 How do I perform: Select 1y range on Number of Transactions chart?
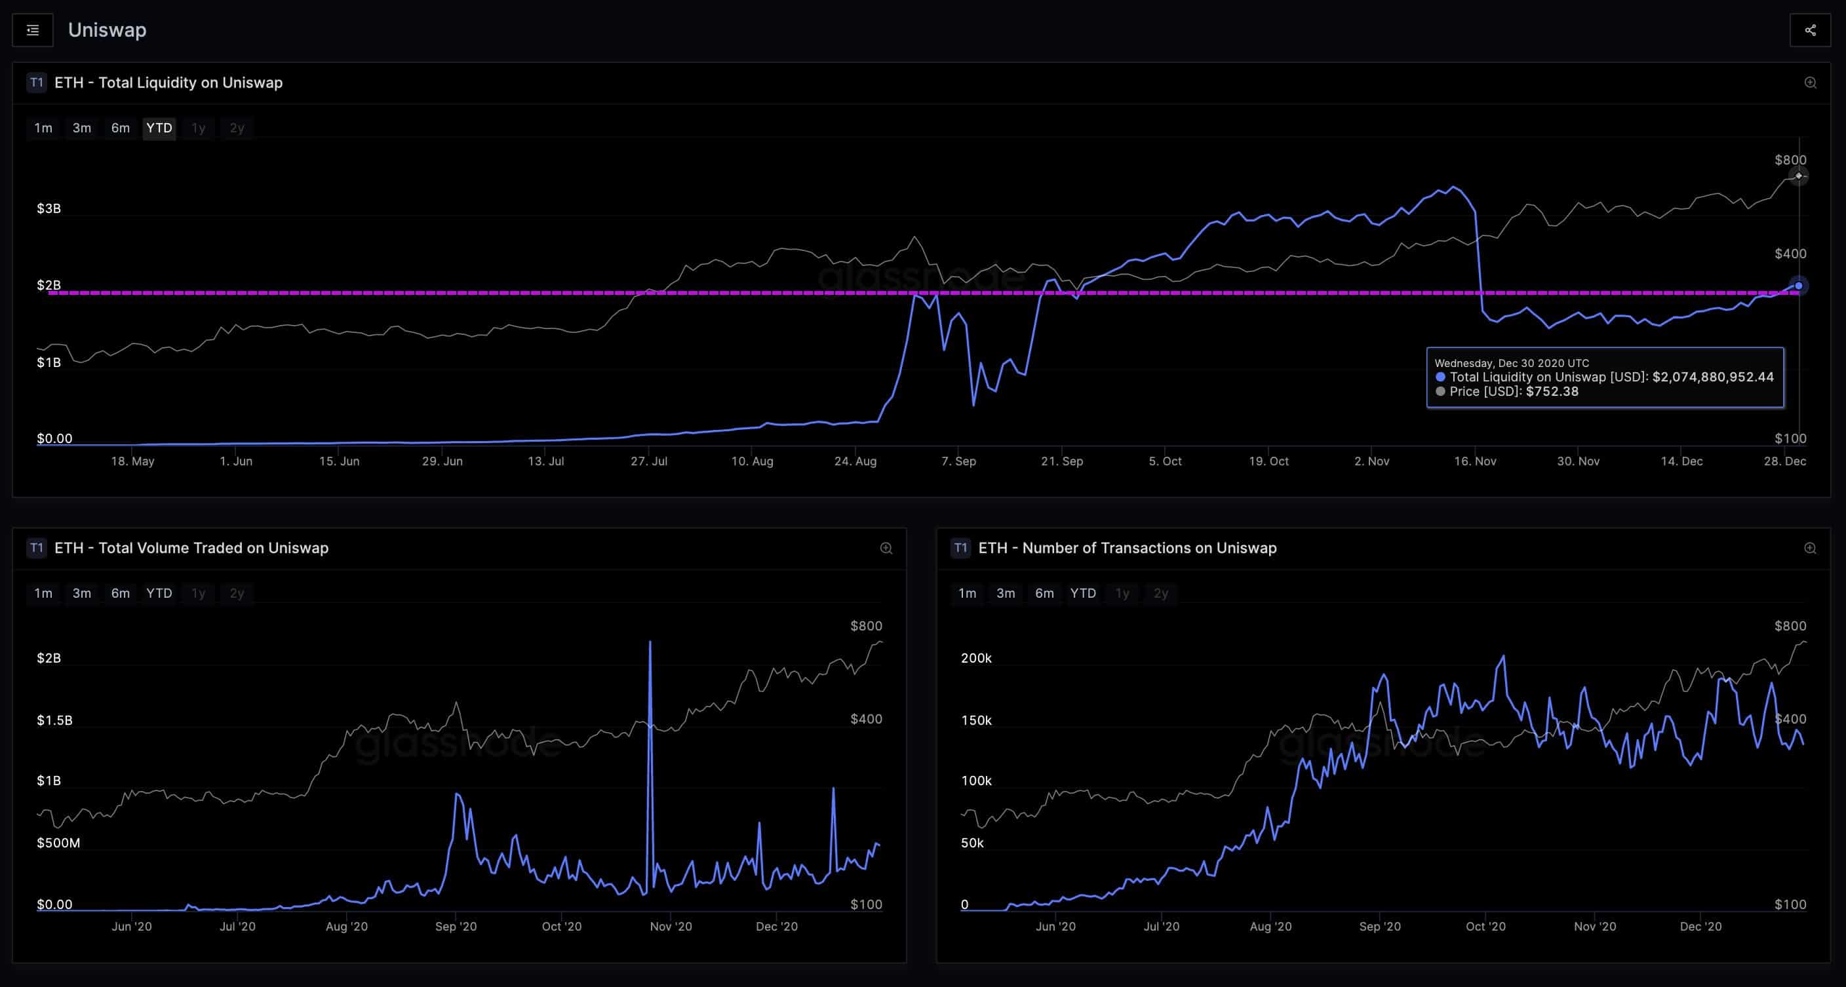[1122, 594]
